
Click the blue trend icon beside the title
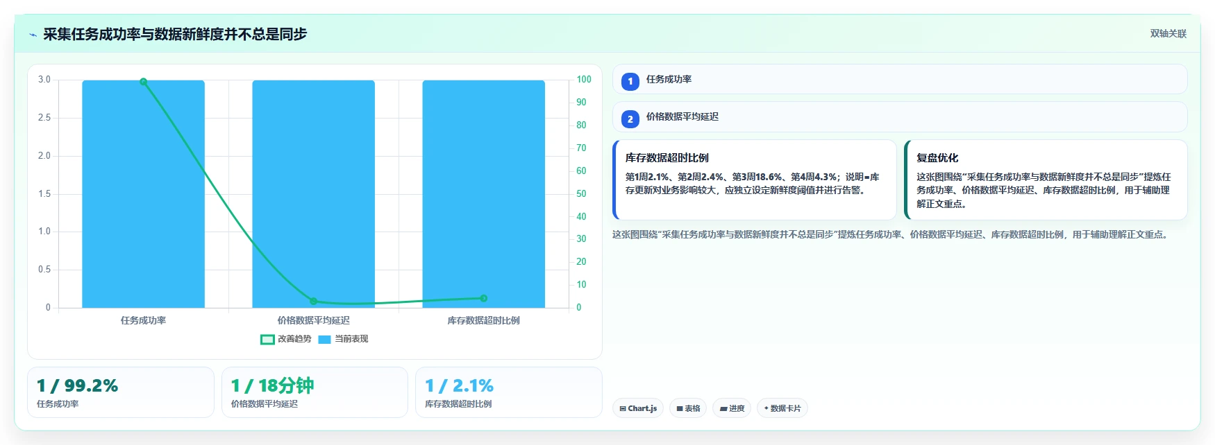tap(33, 35)
